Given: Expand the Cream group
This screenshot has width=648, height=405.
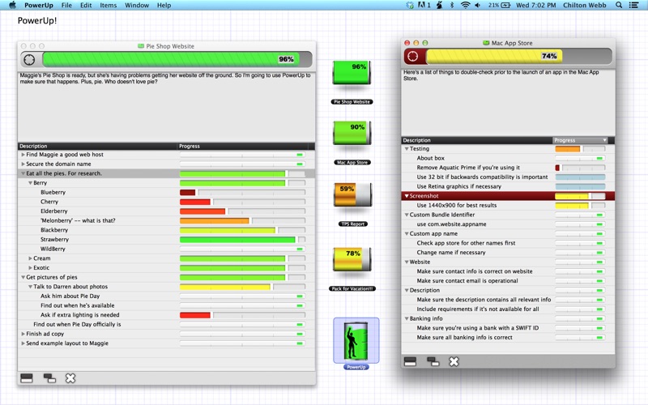Looking at the screenshot, I should pos(30,258).
